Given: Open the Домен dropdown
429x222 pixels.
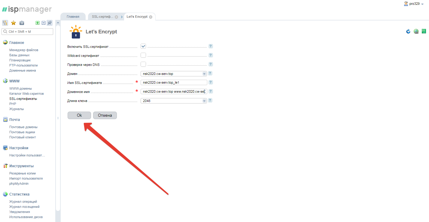Looking at the screenshot, I should [x=174, y=74].
